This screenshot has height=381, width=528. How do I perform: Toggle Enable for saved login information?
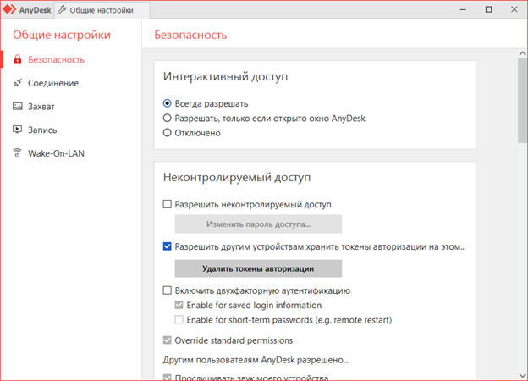179,305
